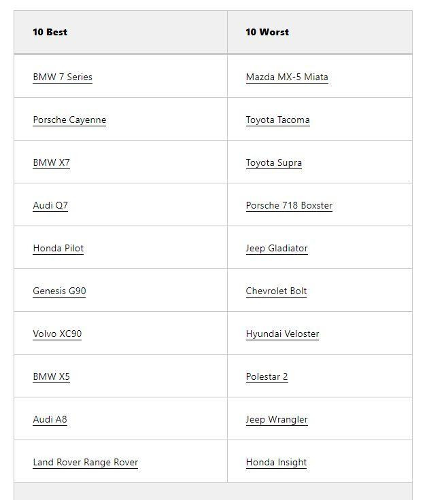Go to the Toyota Supra page
This screenshot has height=500, width=427.
click(274, 162)
